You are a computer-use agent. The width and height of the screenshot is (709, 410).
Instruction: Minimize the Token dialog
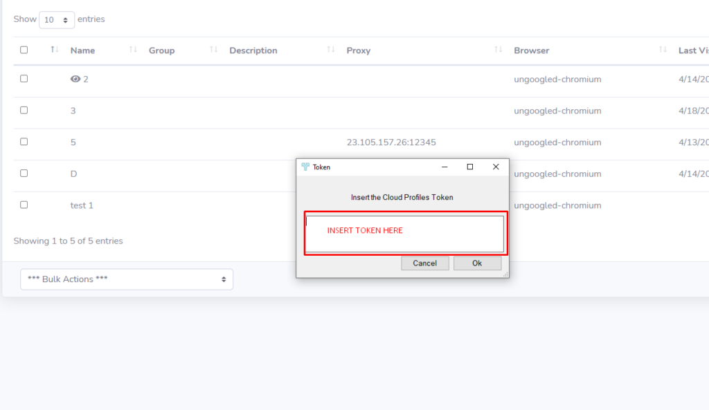coord(445,167)
